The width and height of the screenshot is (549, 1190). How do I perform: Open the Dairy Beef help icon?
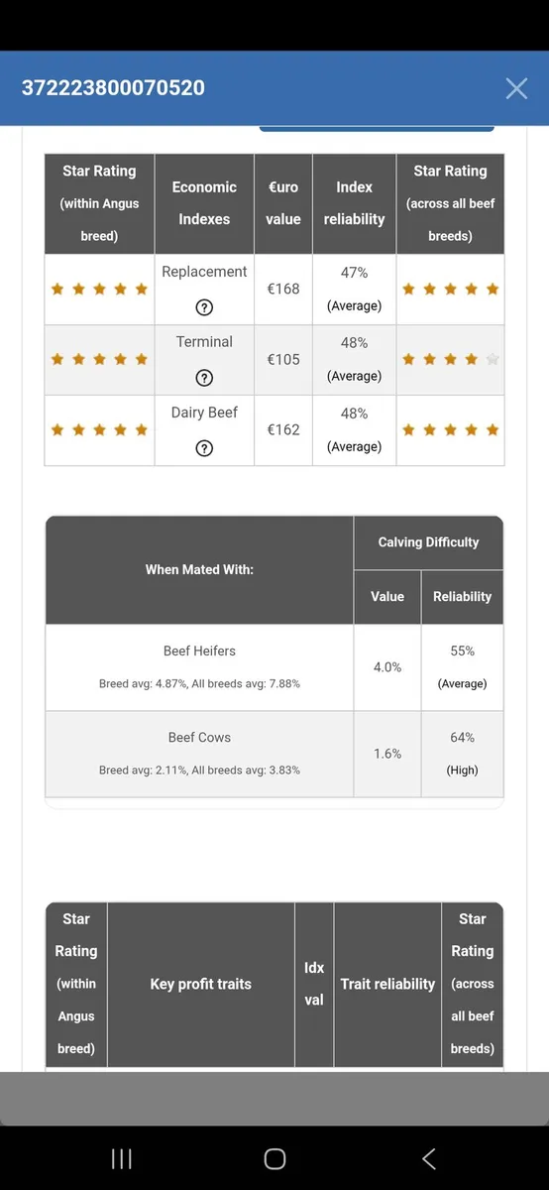pos(204,447)
